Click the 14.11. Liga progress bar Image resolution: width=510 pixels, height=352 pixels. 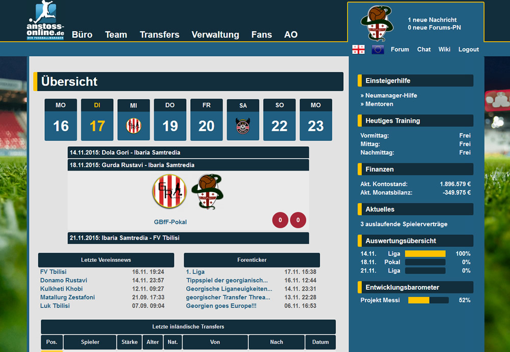click(x=425, y=254)
